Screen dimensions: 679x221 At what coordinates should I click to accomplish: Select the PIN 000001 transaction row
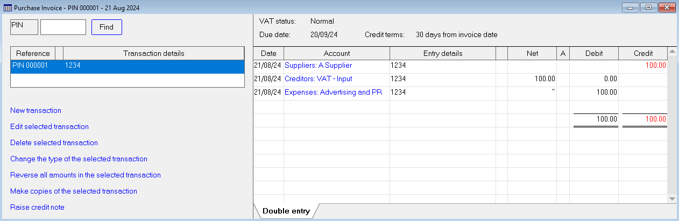coord(128,66)
